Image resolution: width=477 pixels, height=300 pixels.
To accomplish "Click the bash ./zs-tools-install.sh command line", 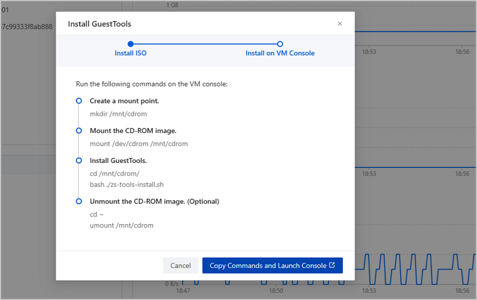I will [126, 185].
